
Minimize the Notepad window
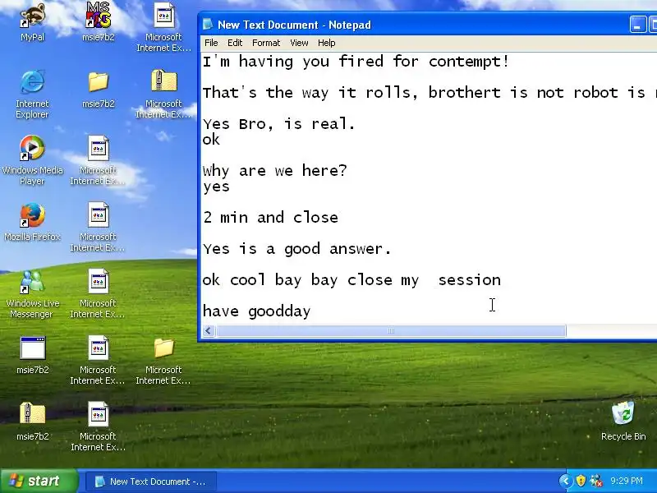pos(637,25)
